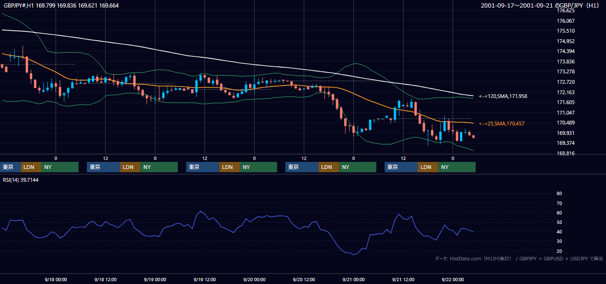Click price axis value 174.394

click(565, 51)
